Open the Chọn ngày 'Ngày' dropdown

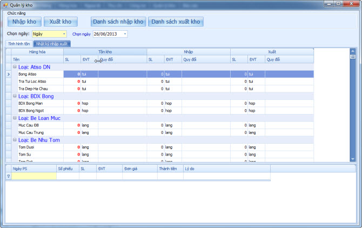point(64,34)
